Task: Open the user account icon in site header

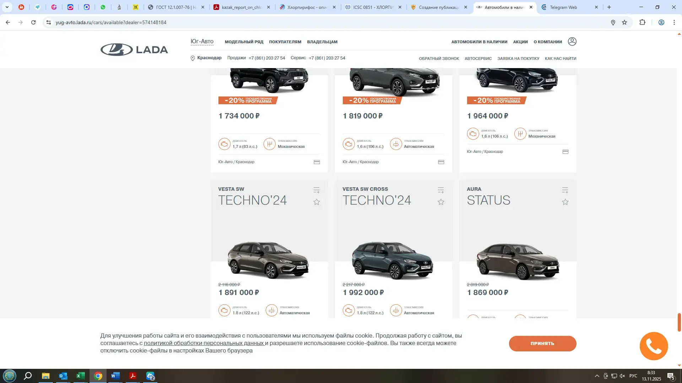Action: [572, 41]
